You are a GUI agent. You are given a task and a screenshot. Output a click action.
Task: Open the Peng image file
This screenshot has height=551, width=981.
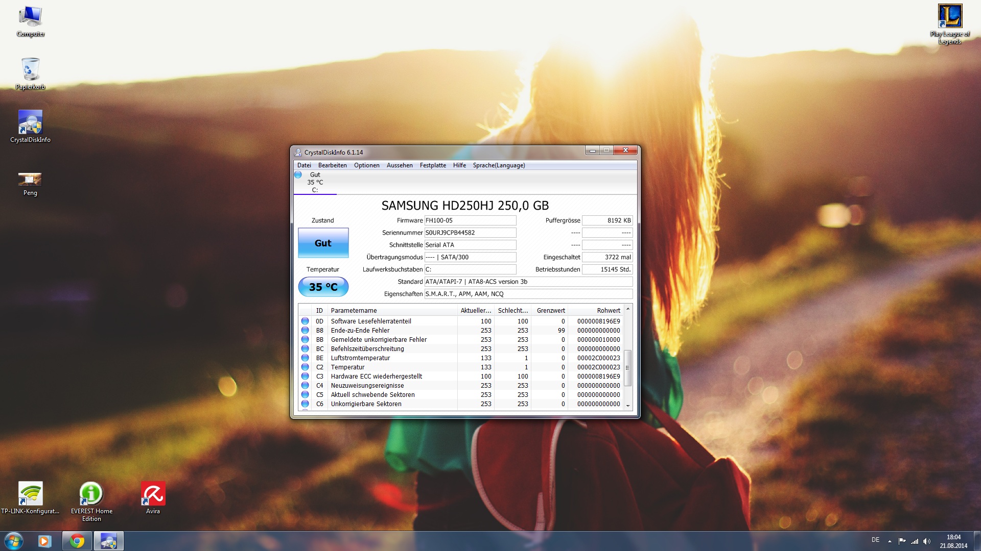click(x=30, y=179)
